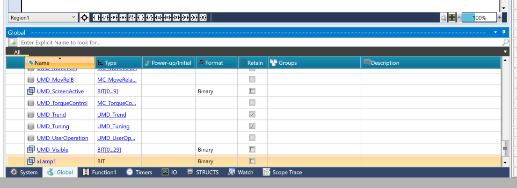
Task: Switch to the Timers tab
Action: click(139, 172)
